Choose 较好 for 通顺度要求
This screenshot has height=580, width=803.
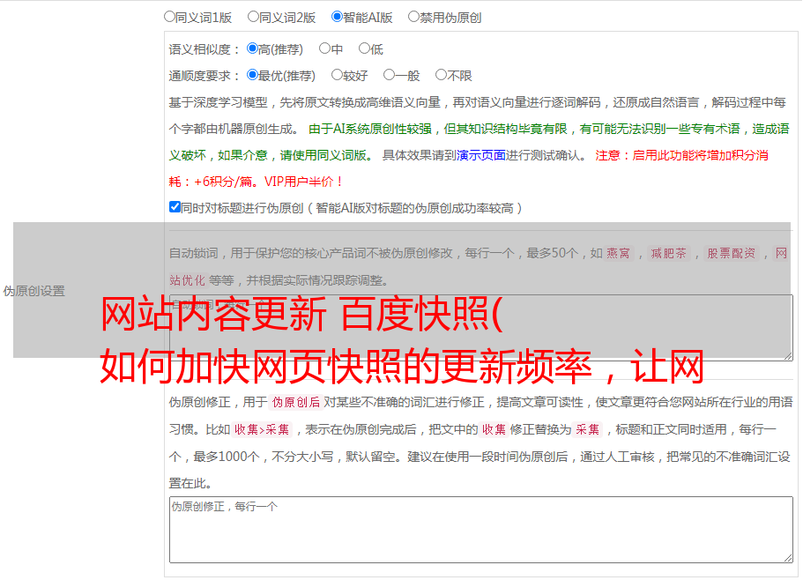click(338, 75)
